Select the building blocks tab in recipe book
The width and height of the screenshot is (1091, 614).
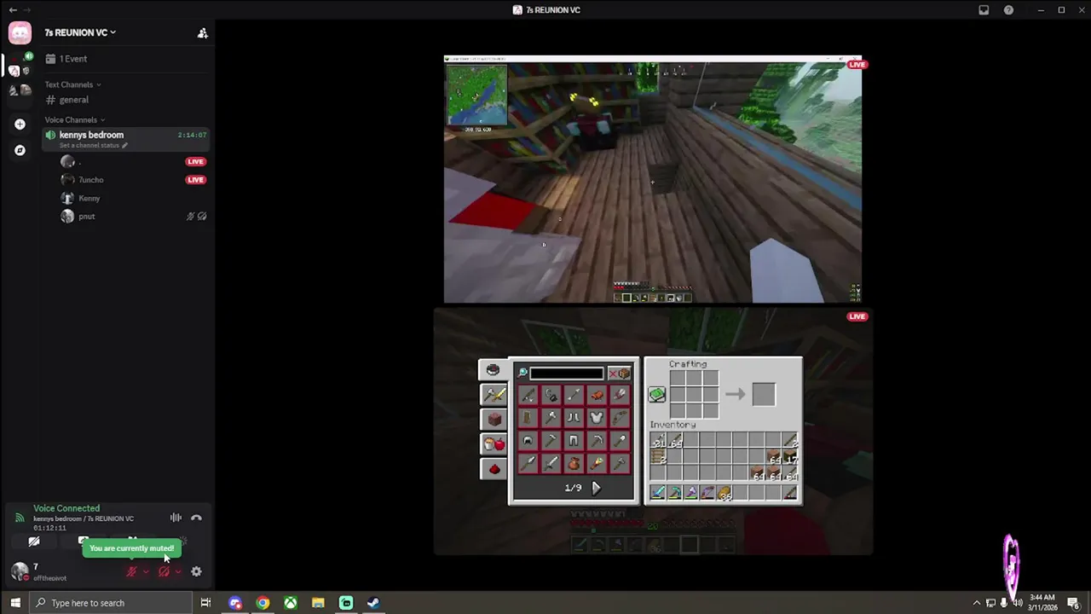(x=494, y=419)
